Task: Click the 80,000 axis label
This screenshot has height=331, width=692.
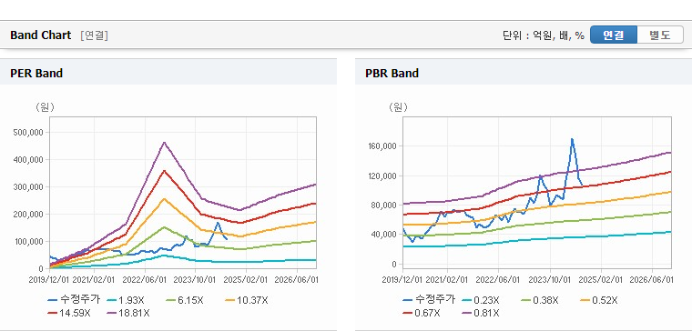Action: 384,205
